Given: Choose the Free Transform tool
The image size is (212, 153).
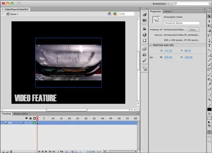Looking at the screenshot, I should click(209, 26).
